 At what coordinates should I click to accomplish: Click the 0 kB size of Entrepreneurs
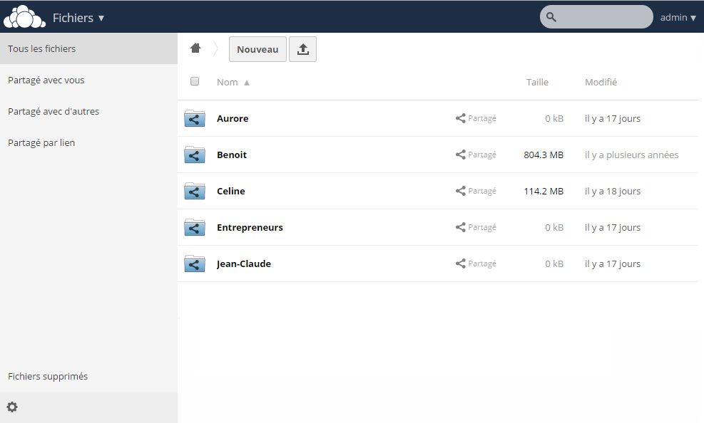(x=554, y=227)
